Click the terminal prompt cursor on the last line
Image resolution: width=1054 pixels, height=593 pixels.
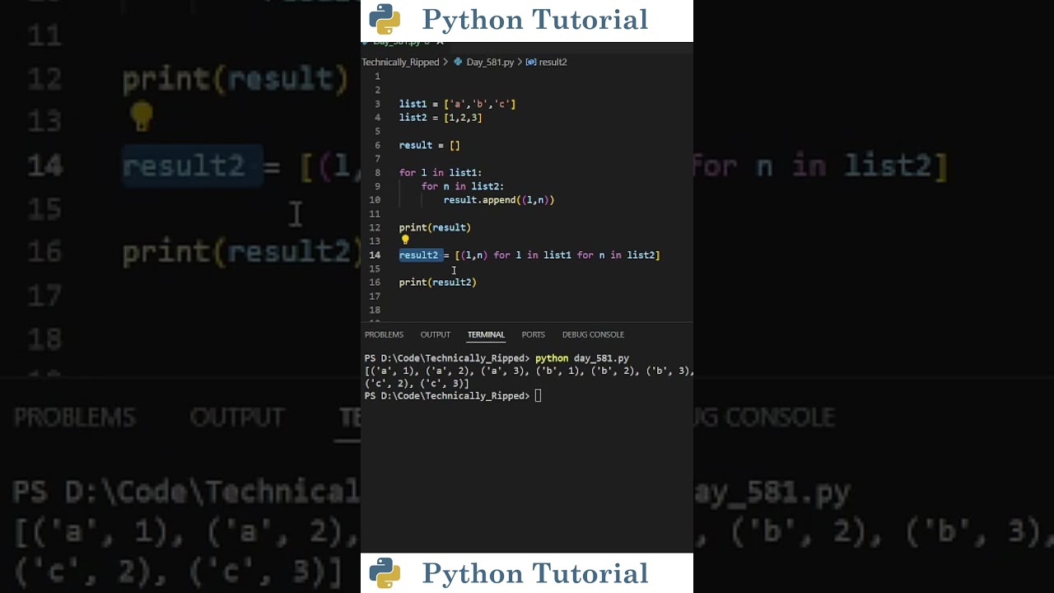pyautogui.click(x=538, y=396)
